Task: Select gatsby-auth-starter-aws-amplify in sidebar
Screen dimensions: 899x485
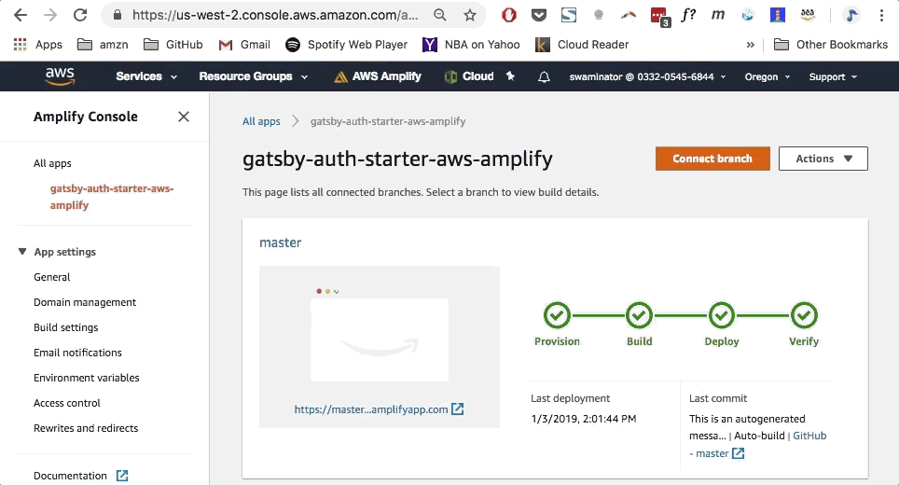Action: [x=112, y=197]
